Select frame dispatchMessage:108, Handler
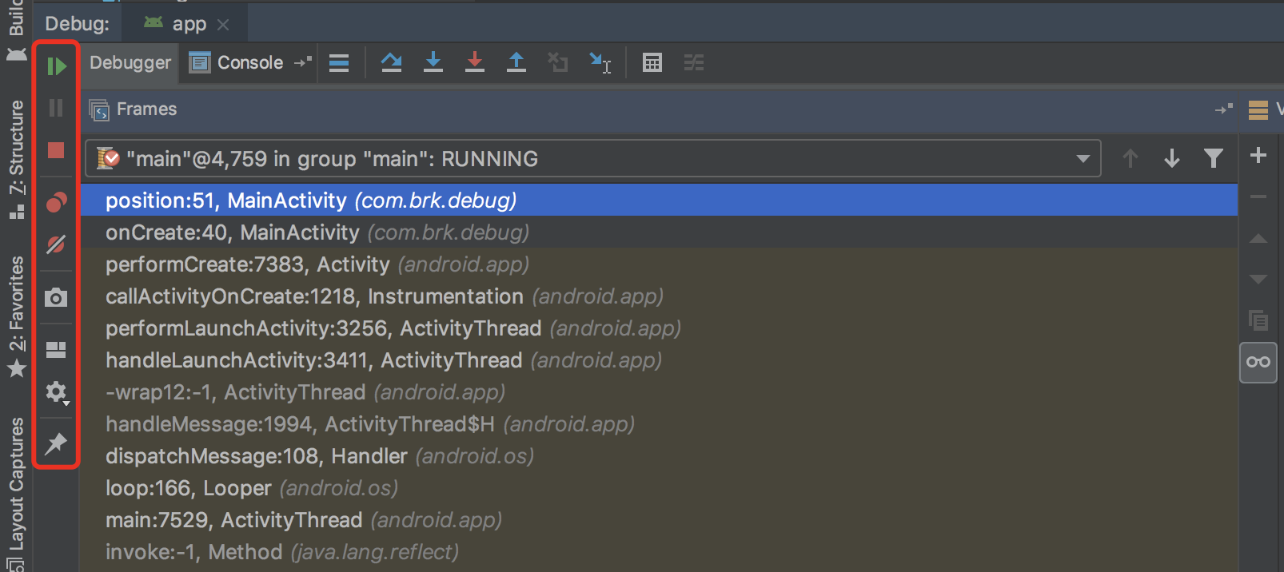 coord(660,456)
